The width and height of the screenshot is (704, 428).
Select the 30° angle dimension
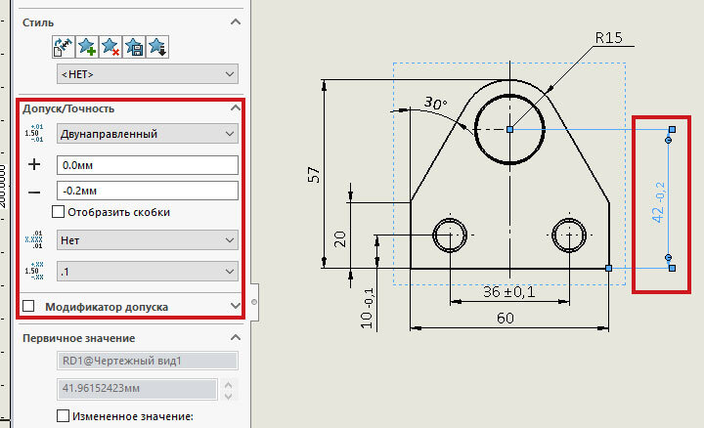point(435,104)
